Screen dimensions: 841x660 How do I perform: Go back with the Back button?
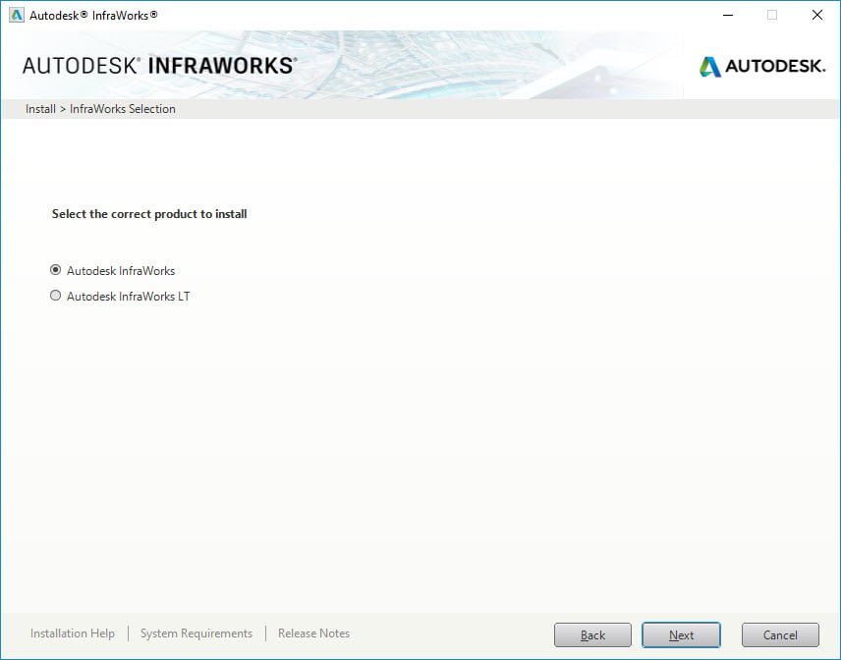pyautogui.click(x=592, y=634)
